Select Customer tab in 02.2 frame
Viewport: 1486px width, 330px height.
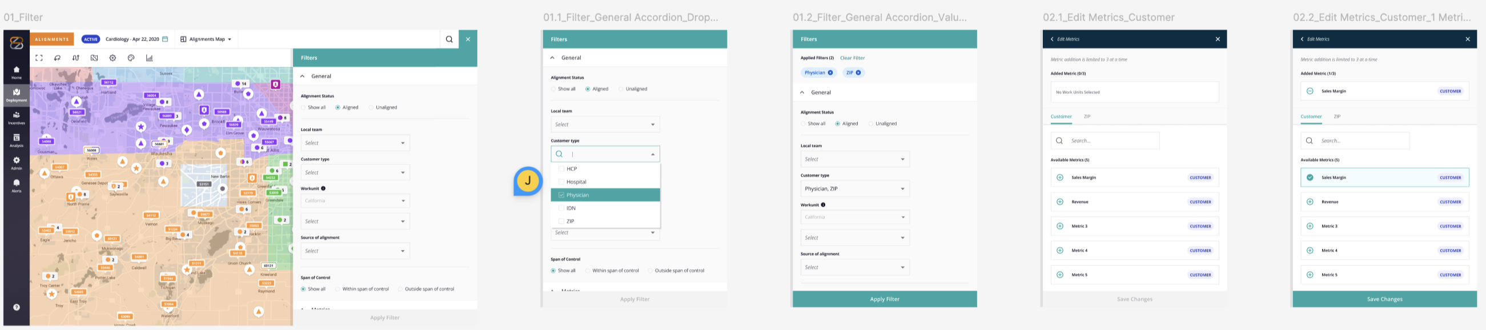click(x=1311, y=116)
